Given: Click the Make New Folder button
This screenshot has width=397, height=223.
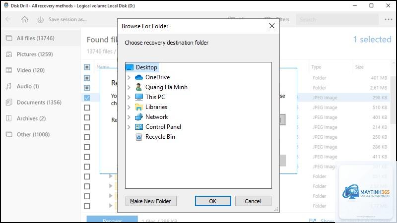Looking at the screenshot, I should coord(151,201).
